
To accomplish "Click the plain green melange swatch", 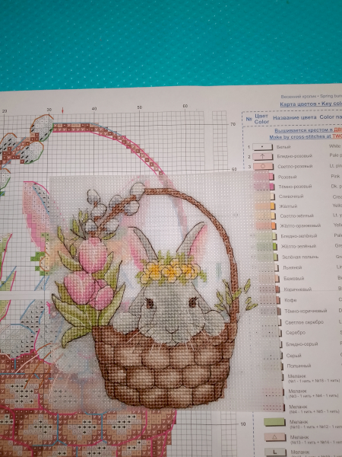I will click(274, 422).
